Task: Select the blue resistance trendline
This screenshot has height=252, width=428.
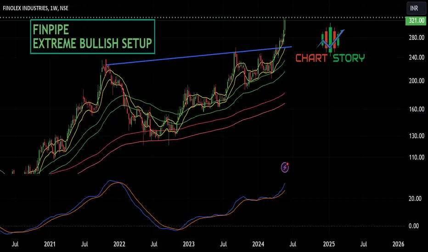Action: tap(199, 55)
